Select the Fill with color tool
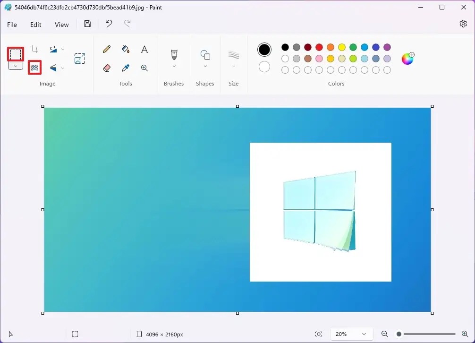This screenshot has height=343, width=475. point(125,49)
